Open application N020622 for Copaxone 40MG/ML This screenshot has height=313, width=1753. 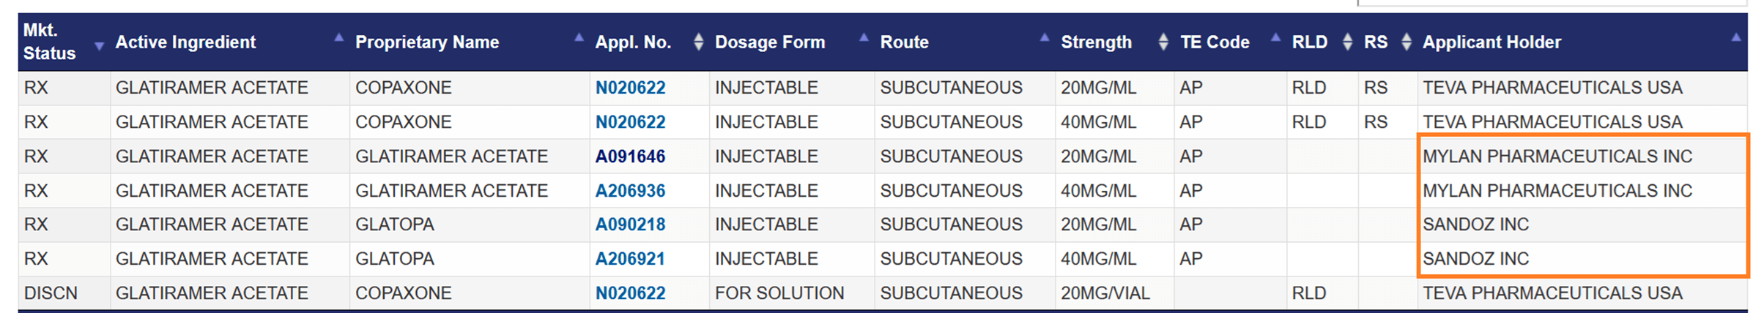[630, 122]
